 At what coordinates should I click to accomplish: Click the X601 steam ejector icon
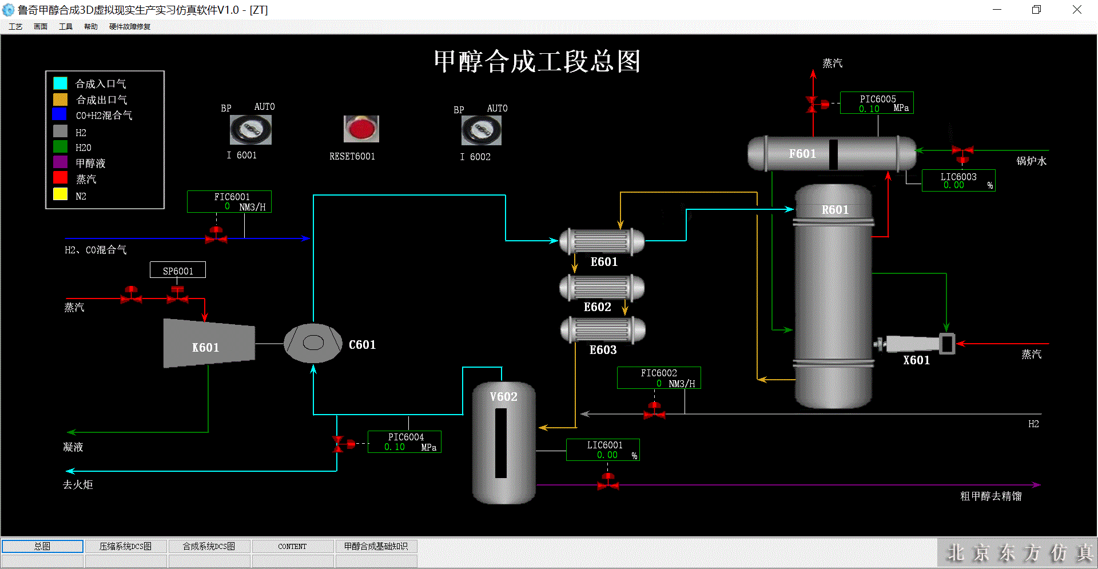pos(915,344)
